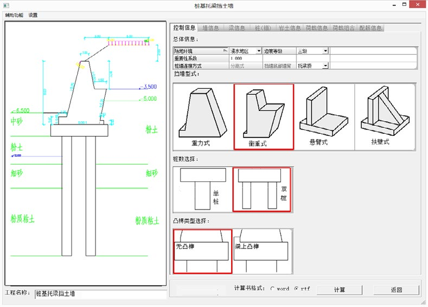Pick the 梁上凸榫 tenon type
This screenshot has width=428, height=307.
pyautogui.click(x=262, y=251)
